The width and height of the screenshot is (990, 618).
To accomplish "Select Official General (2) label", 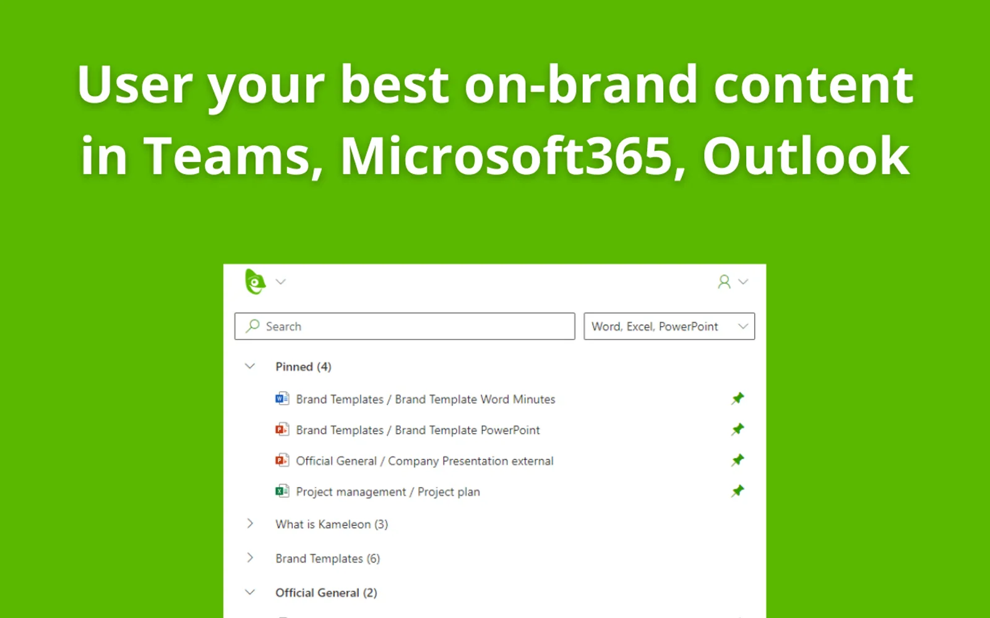I will (x=326, y=593).
